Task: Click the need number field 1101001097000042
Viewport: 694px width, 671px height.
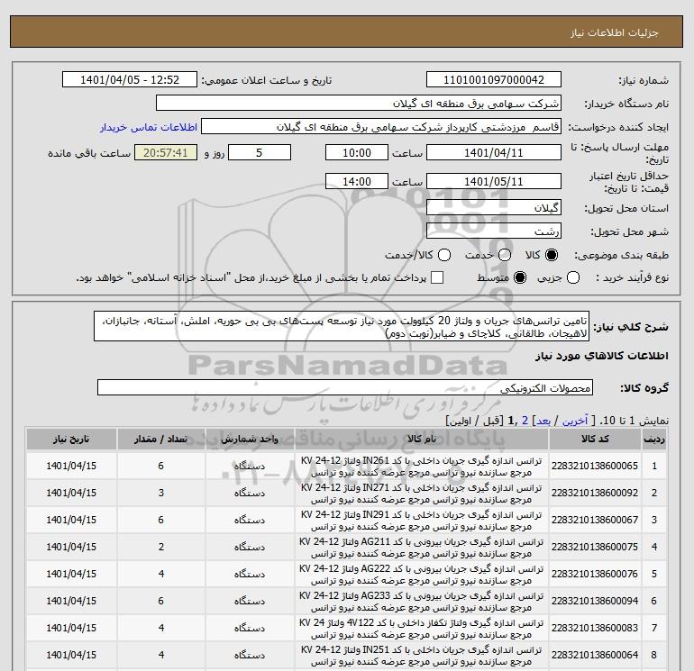Action: click(x=494, y=79)
